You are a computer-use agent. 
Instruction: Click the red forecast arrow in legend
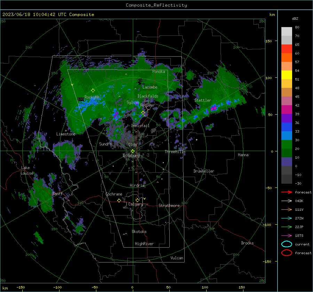287,192
